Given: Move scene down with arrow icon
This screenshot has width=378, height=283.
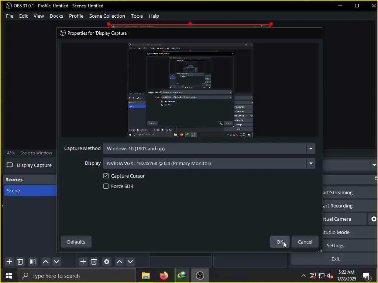Looking at the screenshot, I should [x=56, y=262].
